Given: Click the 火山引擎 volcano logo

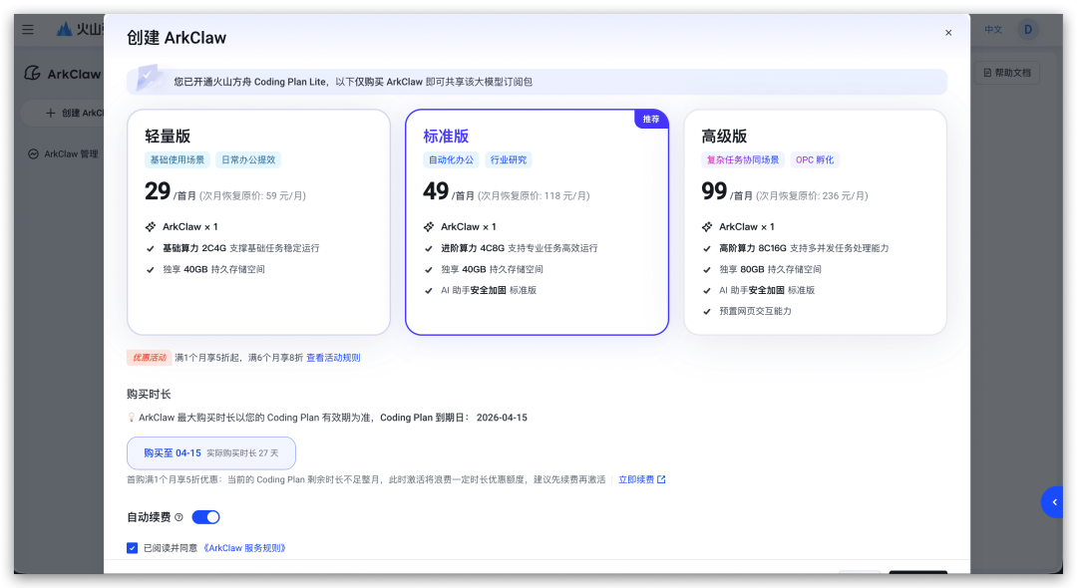Looking at the screenshot, I should 67,29.
